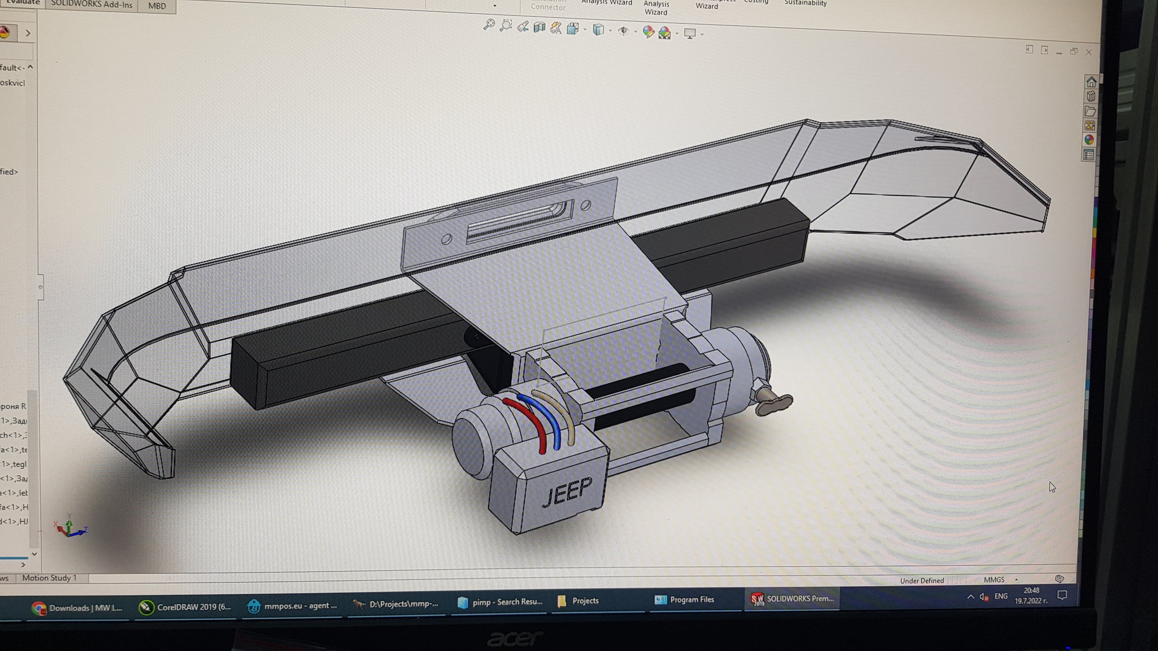1158x651 pixels.
Task: Open the Design Library panel icon
Action: tap(1091, 96)
